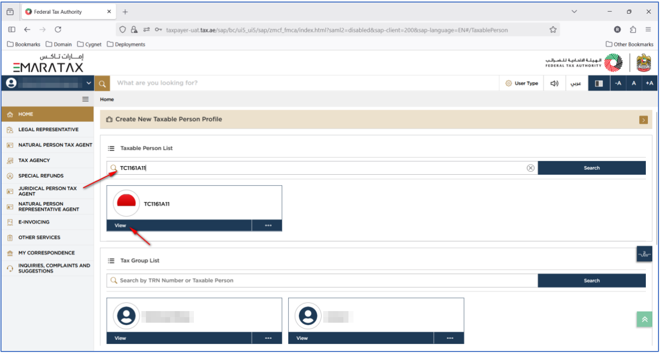This screenshot has height=353, width=660.
Task: Open the floating signature widget icon
Action: [x=644, y=254]
